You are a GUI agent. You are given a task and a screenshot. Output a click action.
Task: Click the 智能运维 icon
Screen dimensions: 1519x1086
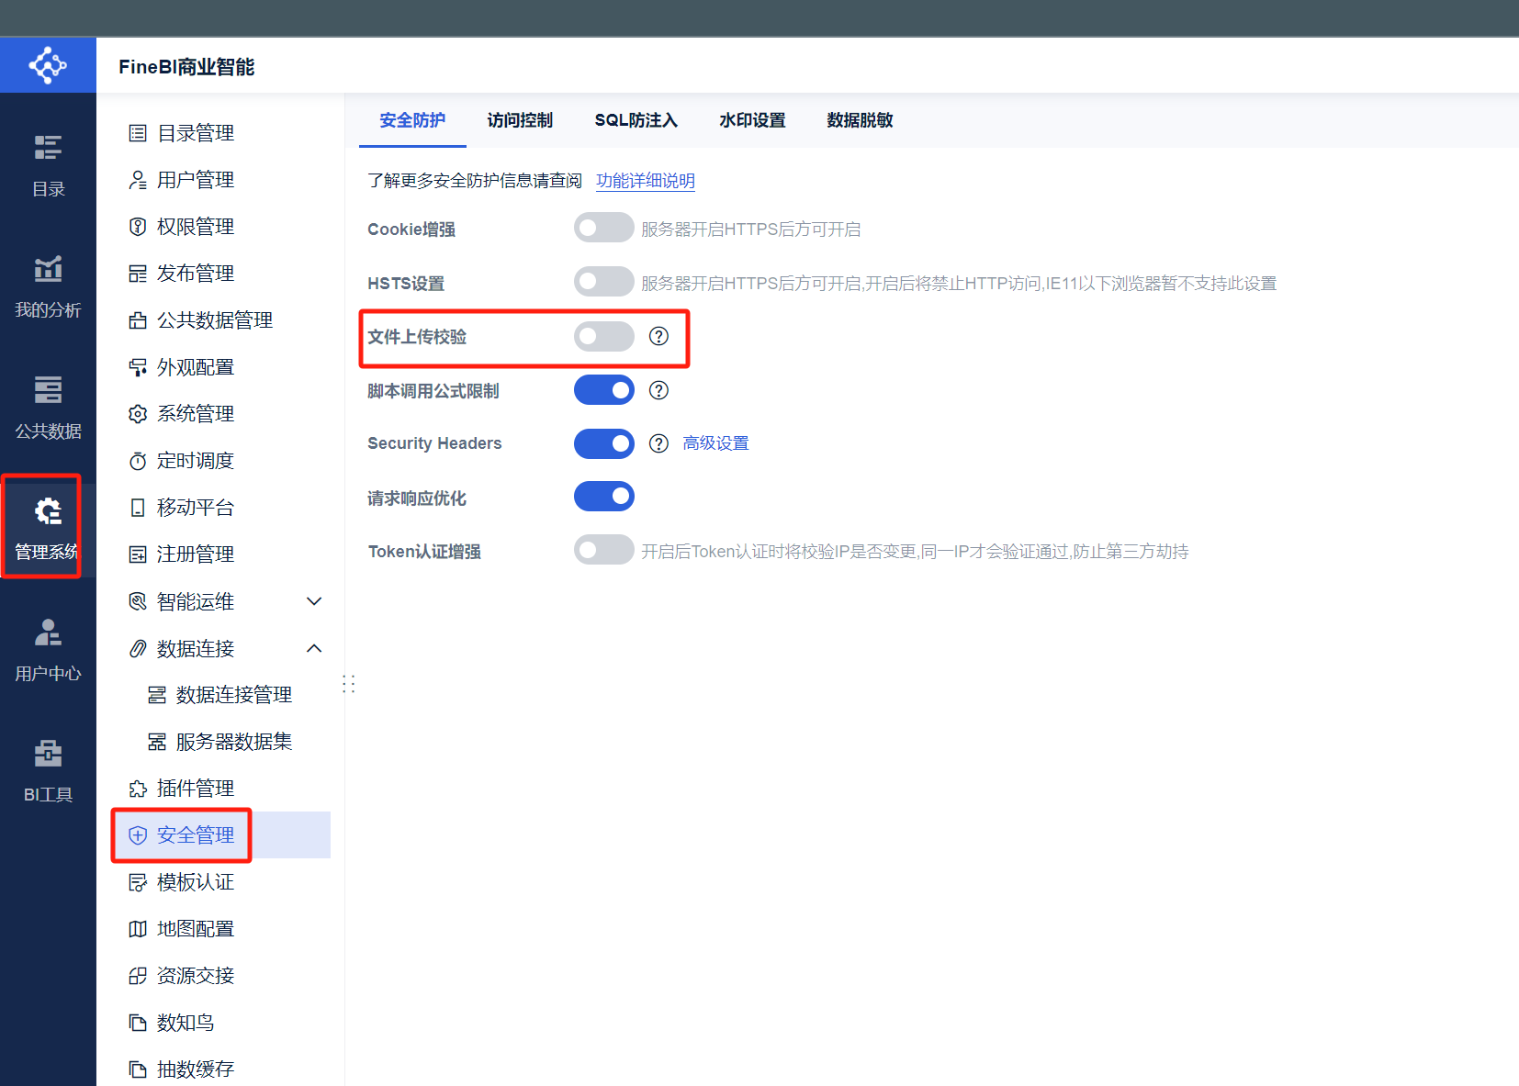[x=138, y=601]
